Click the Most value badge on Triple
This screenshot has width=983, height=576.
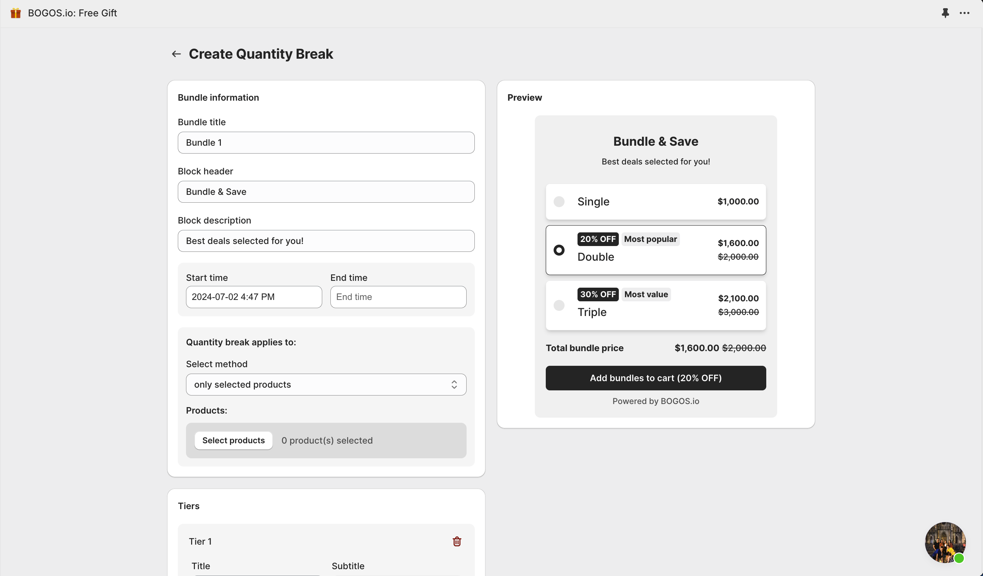point(646,294)
